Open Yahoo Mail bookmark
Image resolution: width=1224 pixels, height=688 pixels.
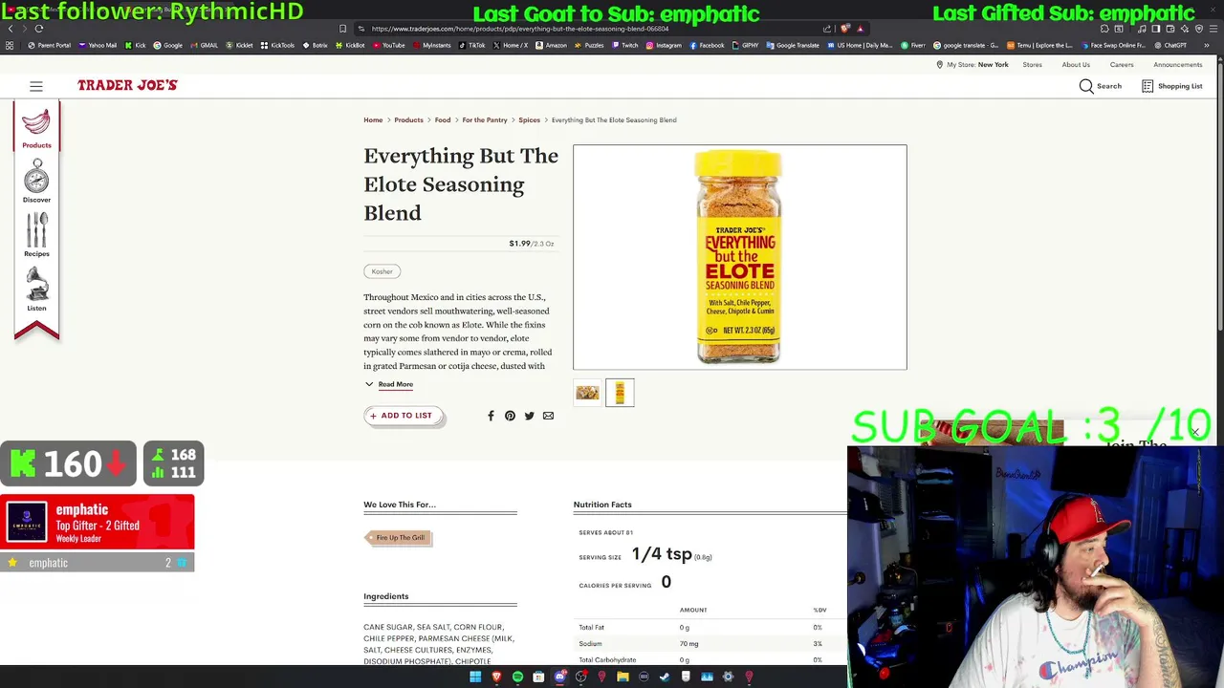(98, 45)
